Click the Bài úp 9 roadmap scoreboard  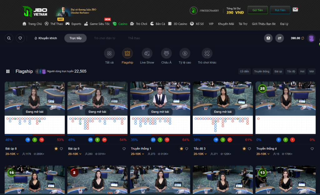[97, 125]
